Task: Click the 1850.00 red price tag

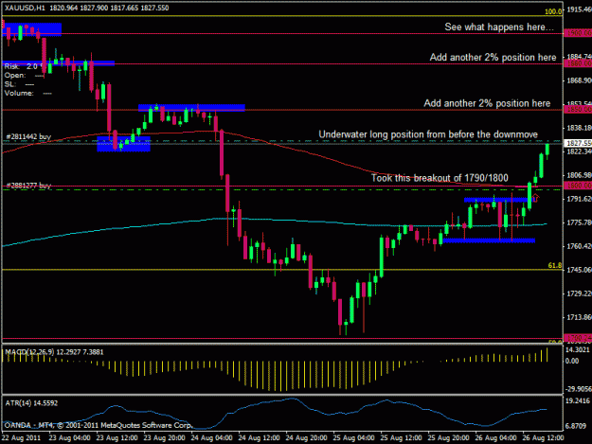Action: (578, 110)
